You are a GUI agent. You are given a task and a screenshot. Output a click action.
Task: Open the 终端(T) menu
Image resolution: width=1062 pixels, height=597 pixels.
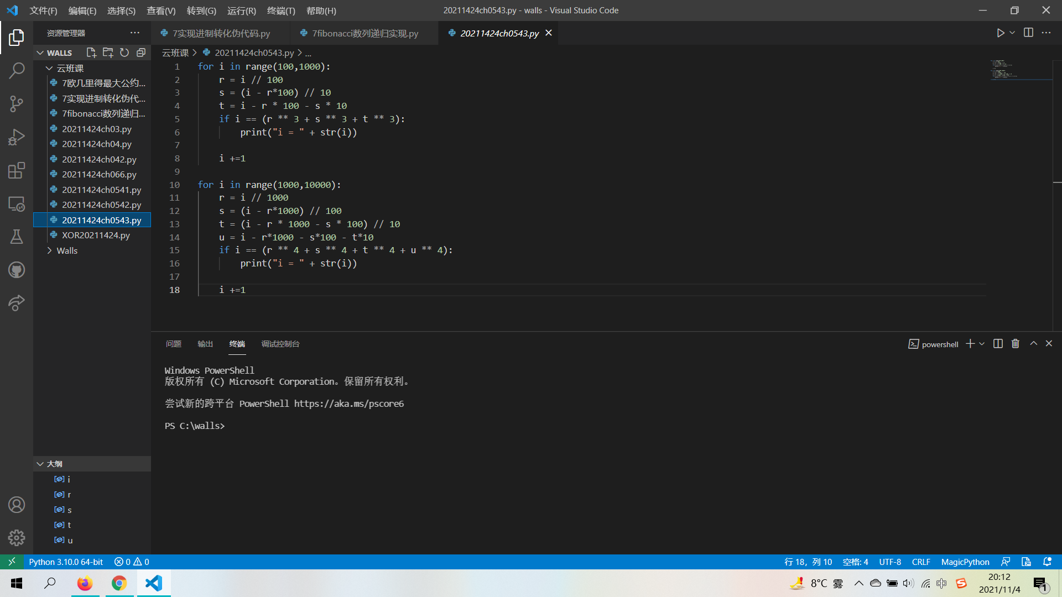click(280, 11)
